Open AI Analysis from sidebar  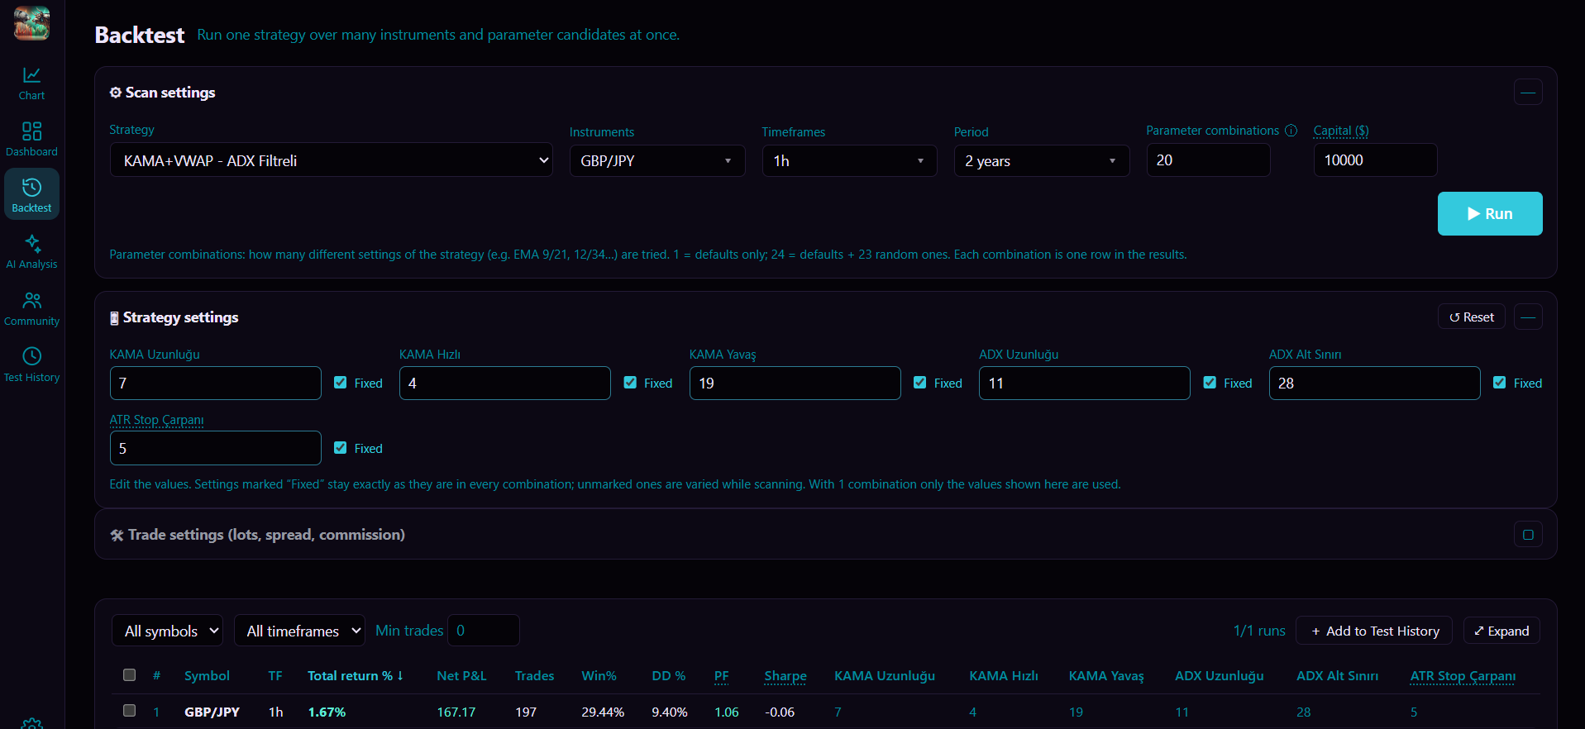31,251
